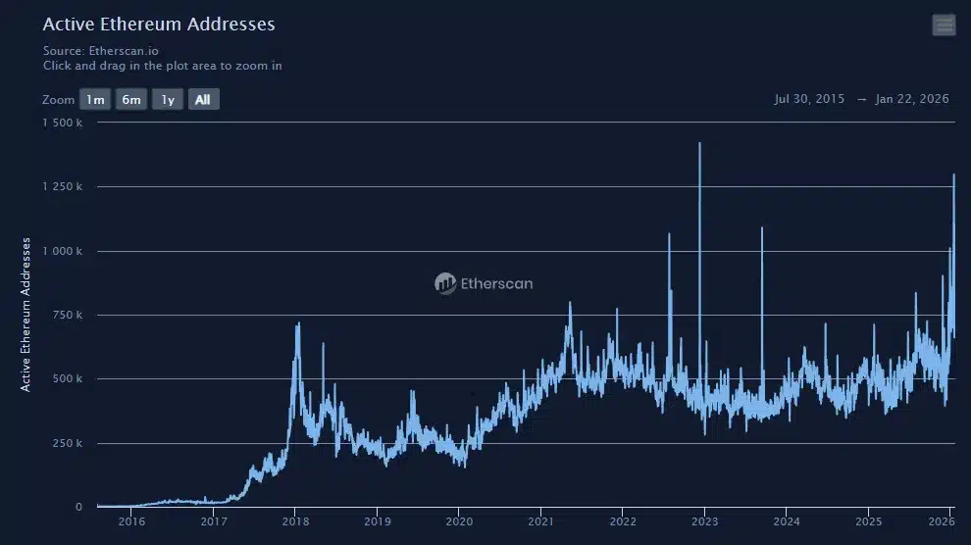Click the Jan 22, 2026 end date field
Viewport: 971px width, 545px height.
coord(911,99)
